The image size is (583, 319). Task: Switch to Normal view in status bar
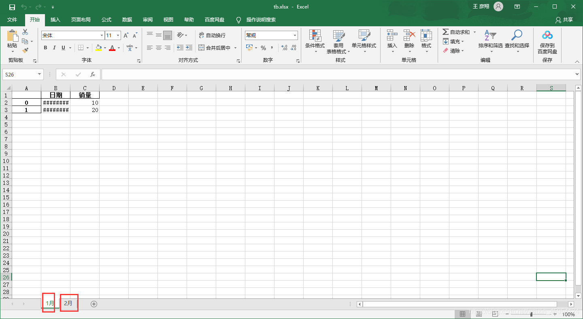coord(462,314)
